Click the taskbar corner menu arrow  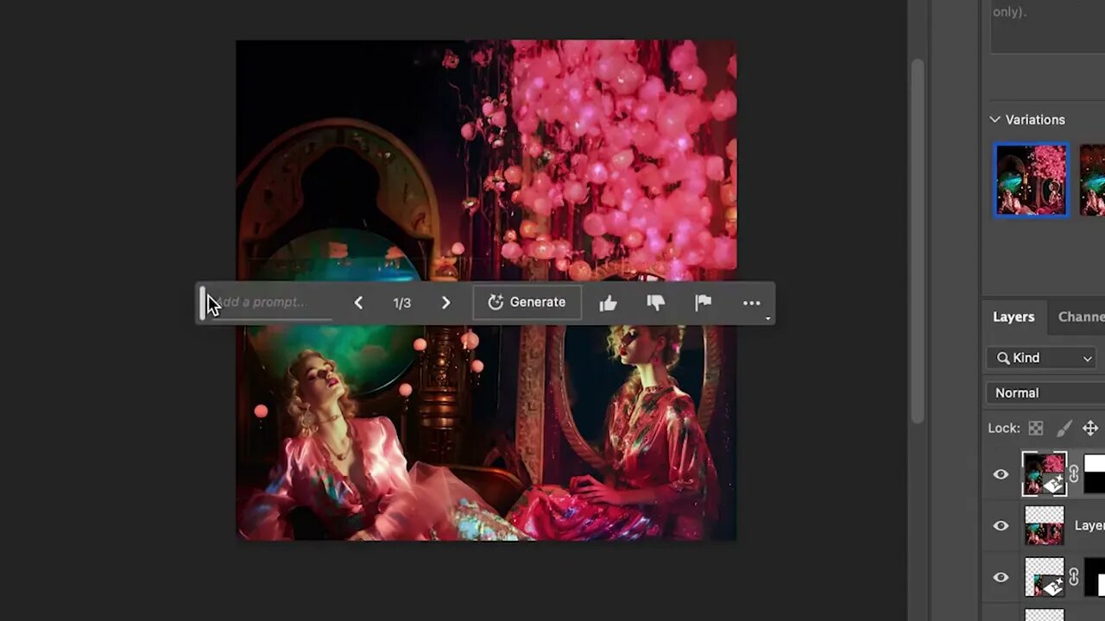(x=767, y=318)
